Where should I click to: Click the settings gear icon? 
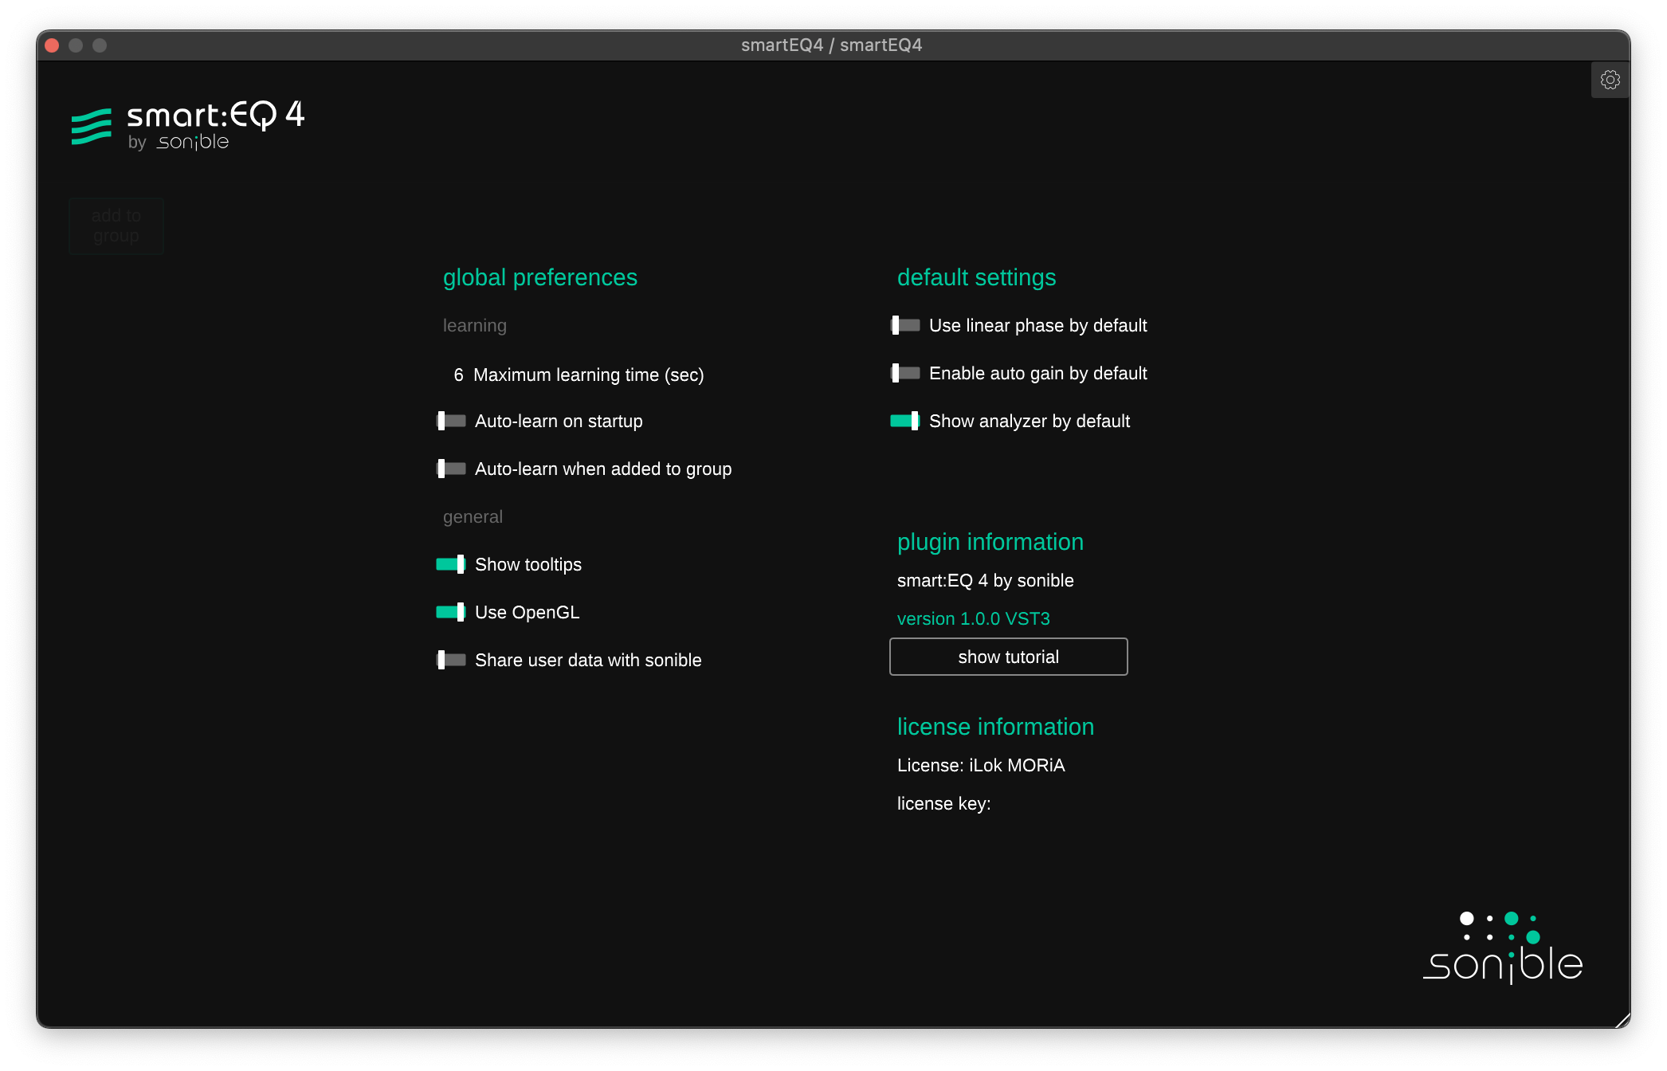tap(1610, 80)
